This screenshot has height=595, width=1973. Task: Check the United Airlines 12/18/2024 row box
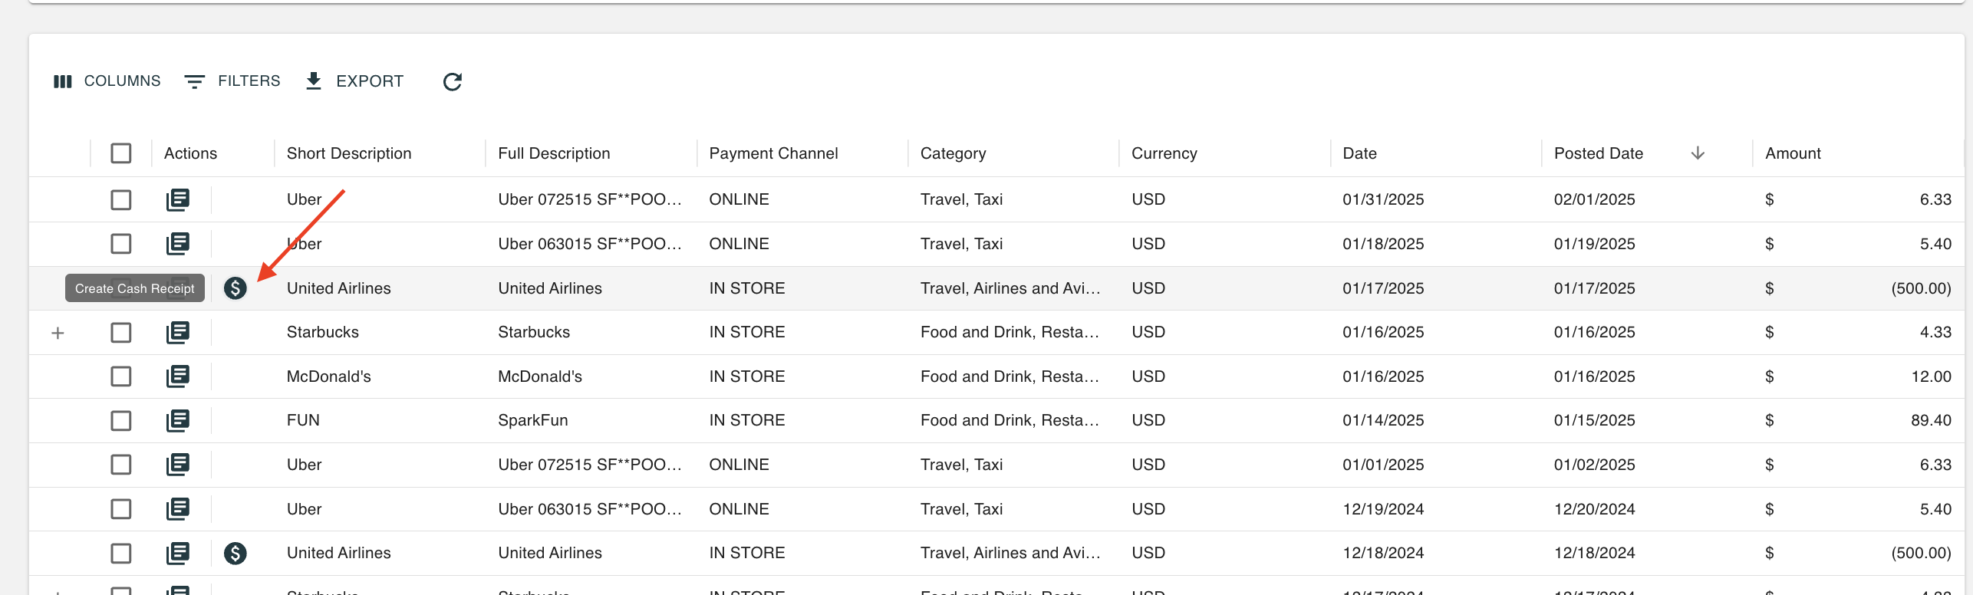point(121,554)
